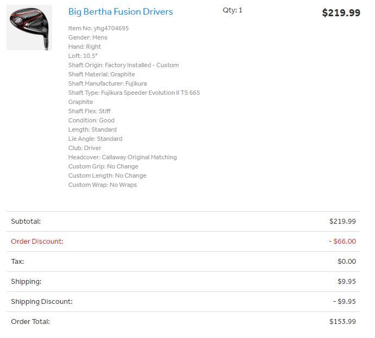This screenshot has height=338, width=375.
Task: Click the Tax $0.00 amount
Action: point(346,261)
